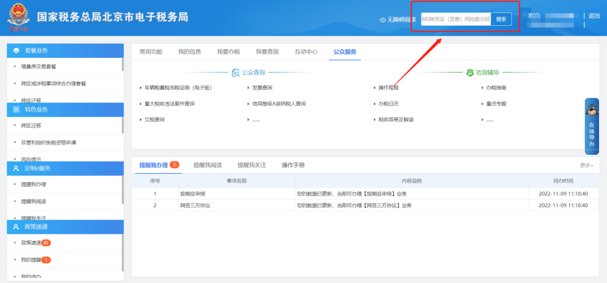The image size is (607, 283).
Task: Open 税收政策及解读 link
Action: coord(396,120)
